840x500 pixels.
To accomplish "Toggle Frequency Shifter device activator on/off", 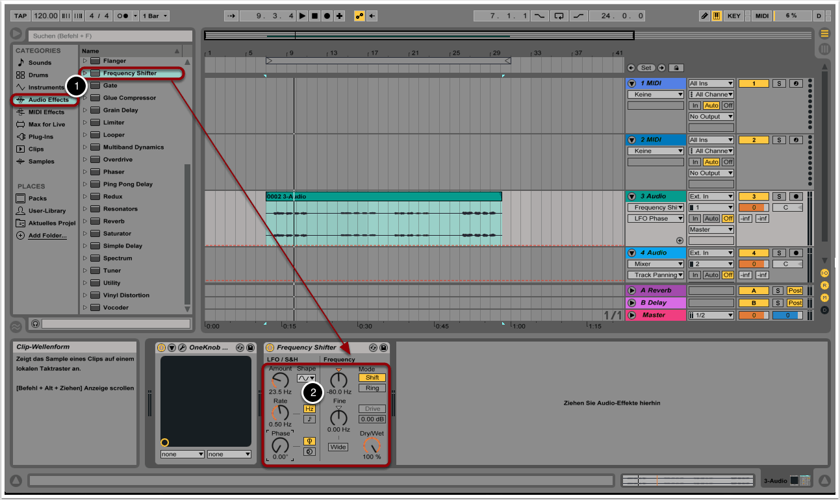I will pyautogui.click(x=270, y=347).
